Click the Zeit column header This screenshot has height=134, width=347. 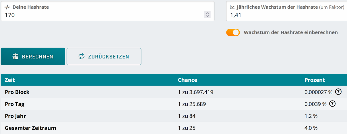coord(10,80)
